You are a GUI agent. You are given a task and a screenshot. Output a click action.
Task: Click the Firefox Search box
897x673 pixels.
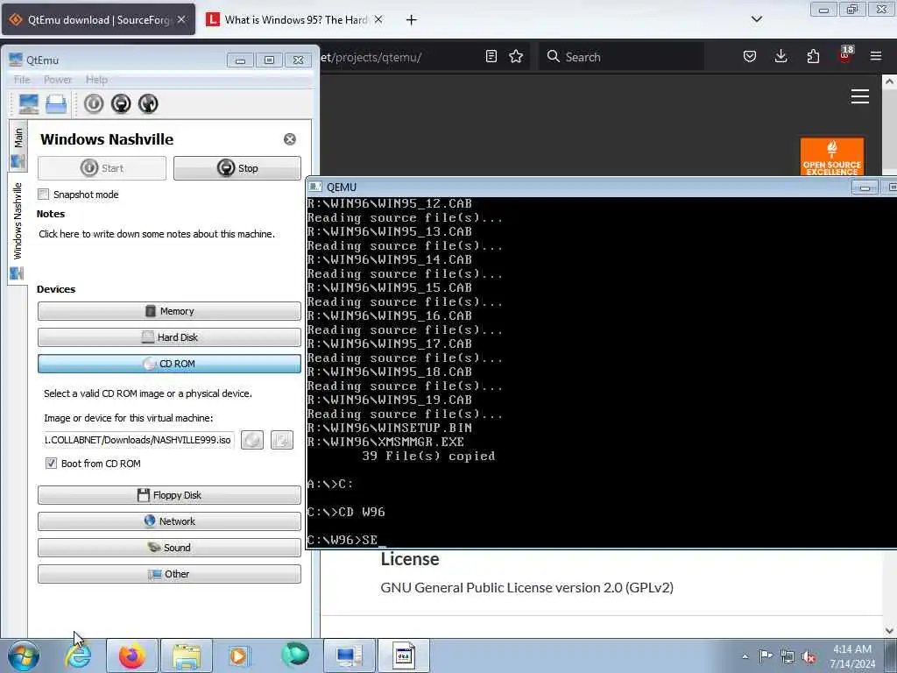[x=621, y=57]
